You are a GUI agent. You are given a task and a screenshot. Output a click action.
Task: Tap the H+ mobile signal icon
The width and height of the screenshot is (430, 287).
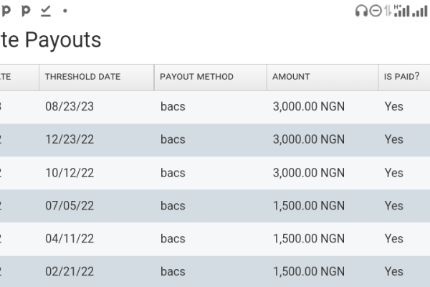pyautogui.click(x=401, y=11)
